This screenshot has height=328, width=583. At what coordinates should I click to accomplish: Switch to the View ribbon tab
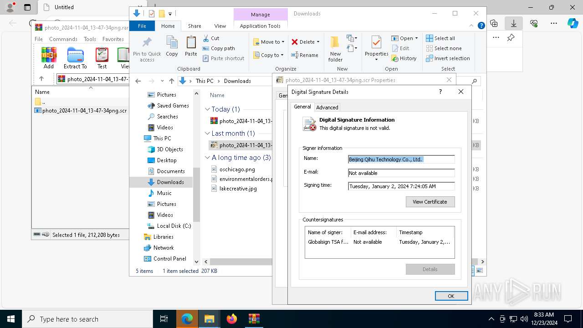[220, 26]
